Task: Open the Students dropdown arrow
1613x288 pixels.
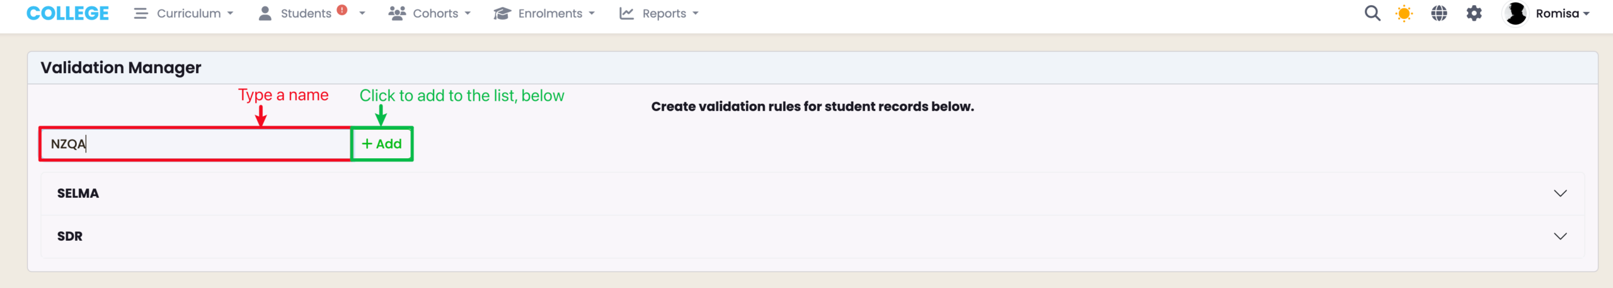Action: (x=362, y=13)
